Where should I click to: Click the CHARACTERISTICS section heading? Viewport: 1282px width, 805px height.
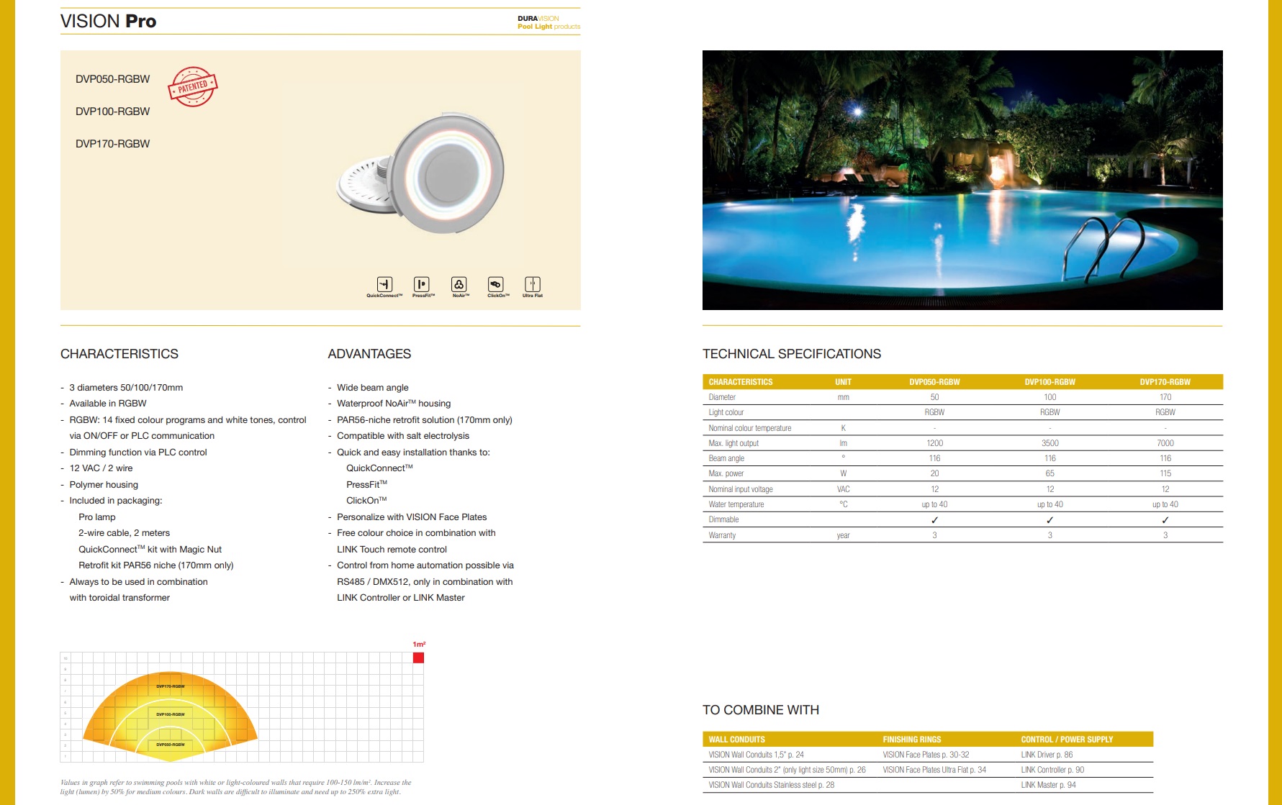(x=119, y=354)
